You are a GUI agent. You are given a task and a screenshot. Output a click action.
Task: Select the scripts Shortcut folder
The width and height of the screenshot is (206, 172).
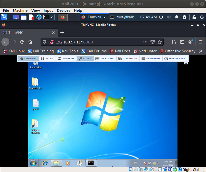coord(36,126)
